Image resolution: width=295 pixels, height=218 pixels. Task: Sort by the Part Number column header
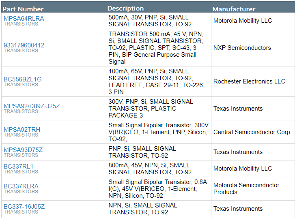coord(23,9)
